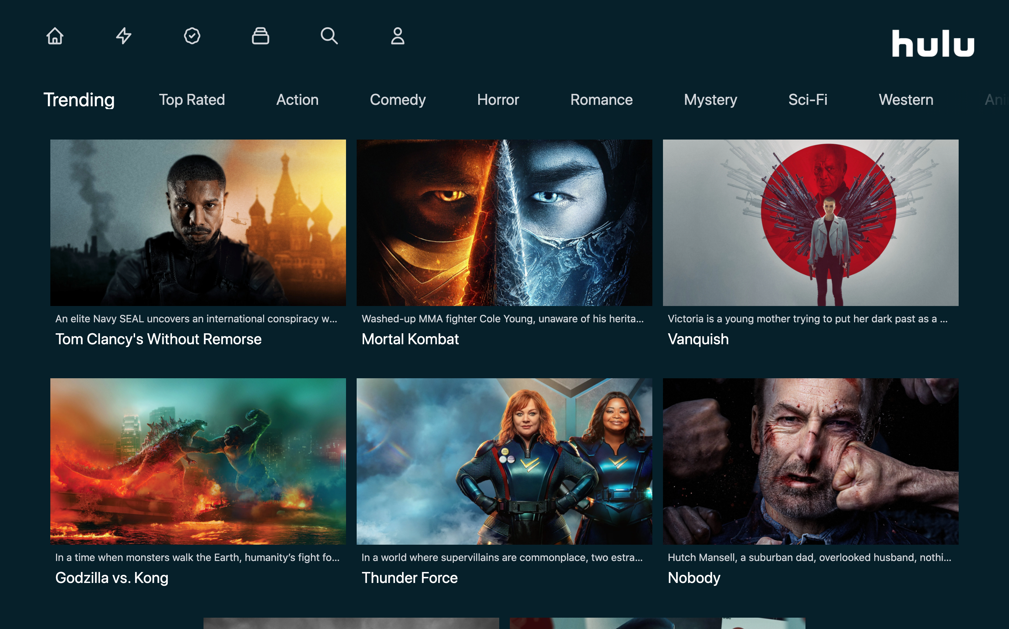The image size is (1009, 629).
Task: Open the collections stack icon
Action: pyautogui.click(x=261, y=36)
